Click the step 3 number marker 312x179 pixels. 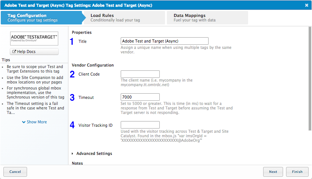(72, 98)
